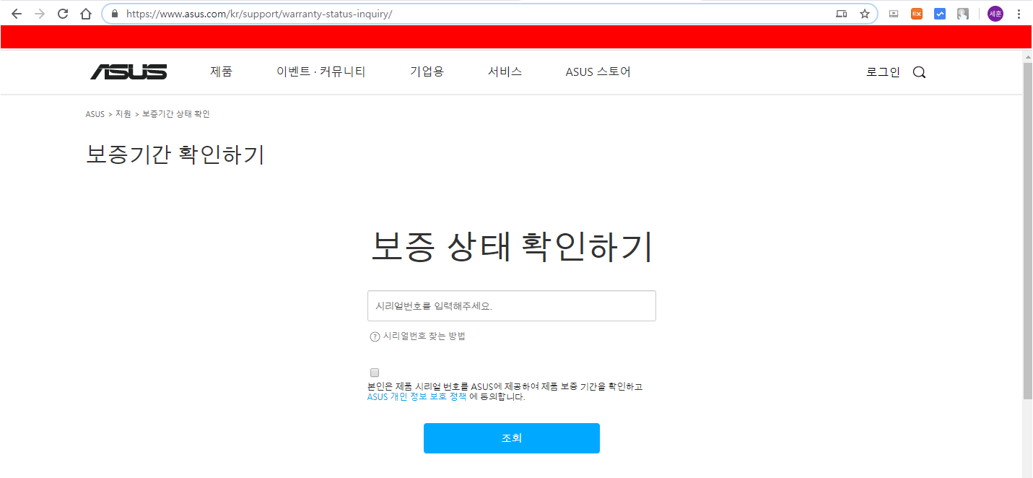Click the serial number input field
1033x478 pixels.
512,306
